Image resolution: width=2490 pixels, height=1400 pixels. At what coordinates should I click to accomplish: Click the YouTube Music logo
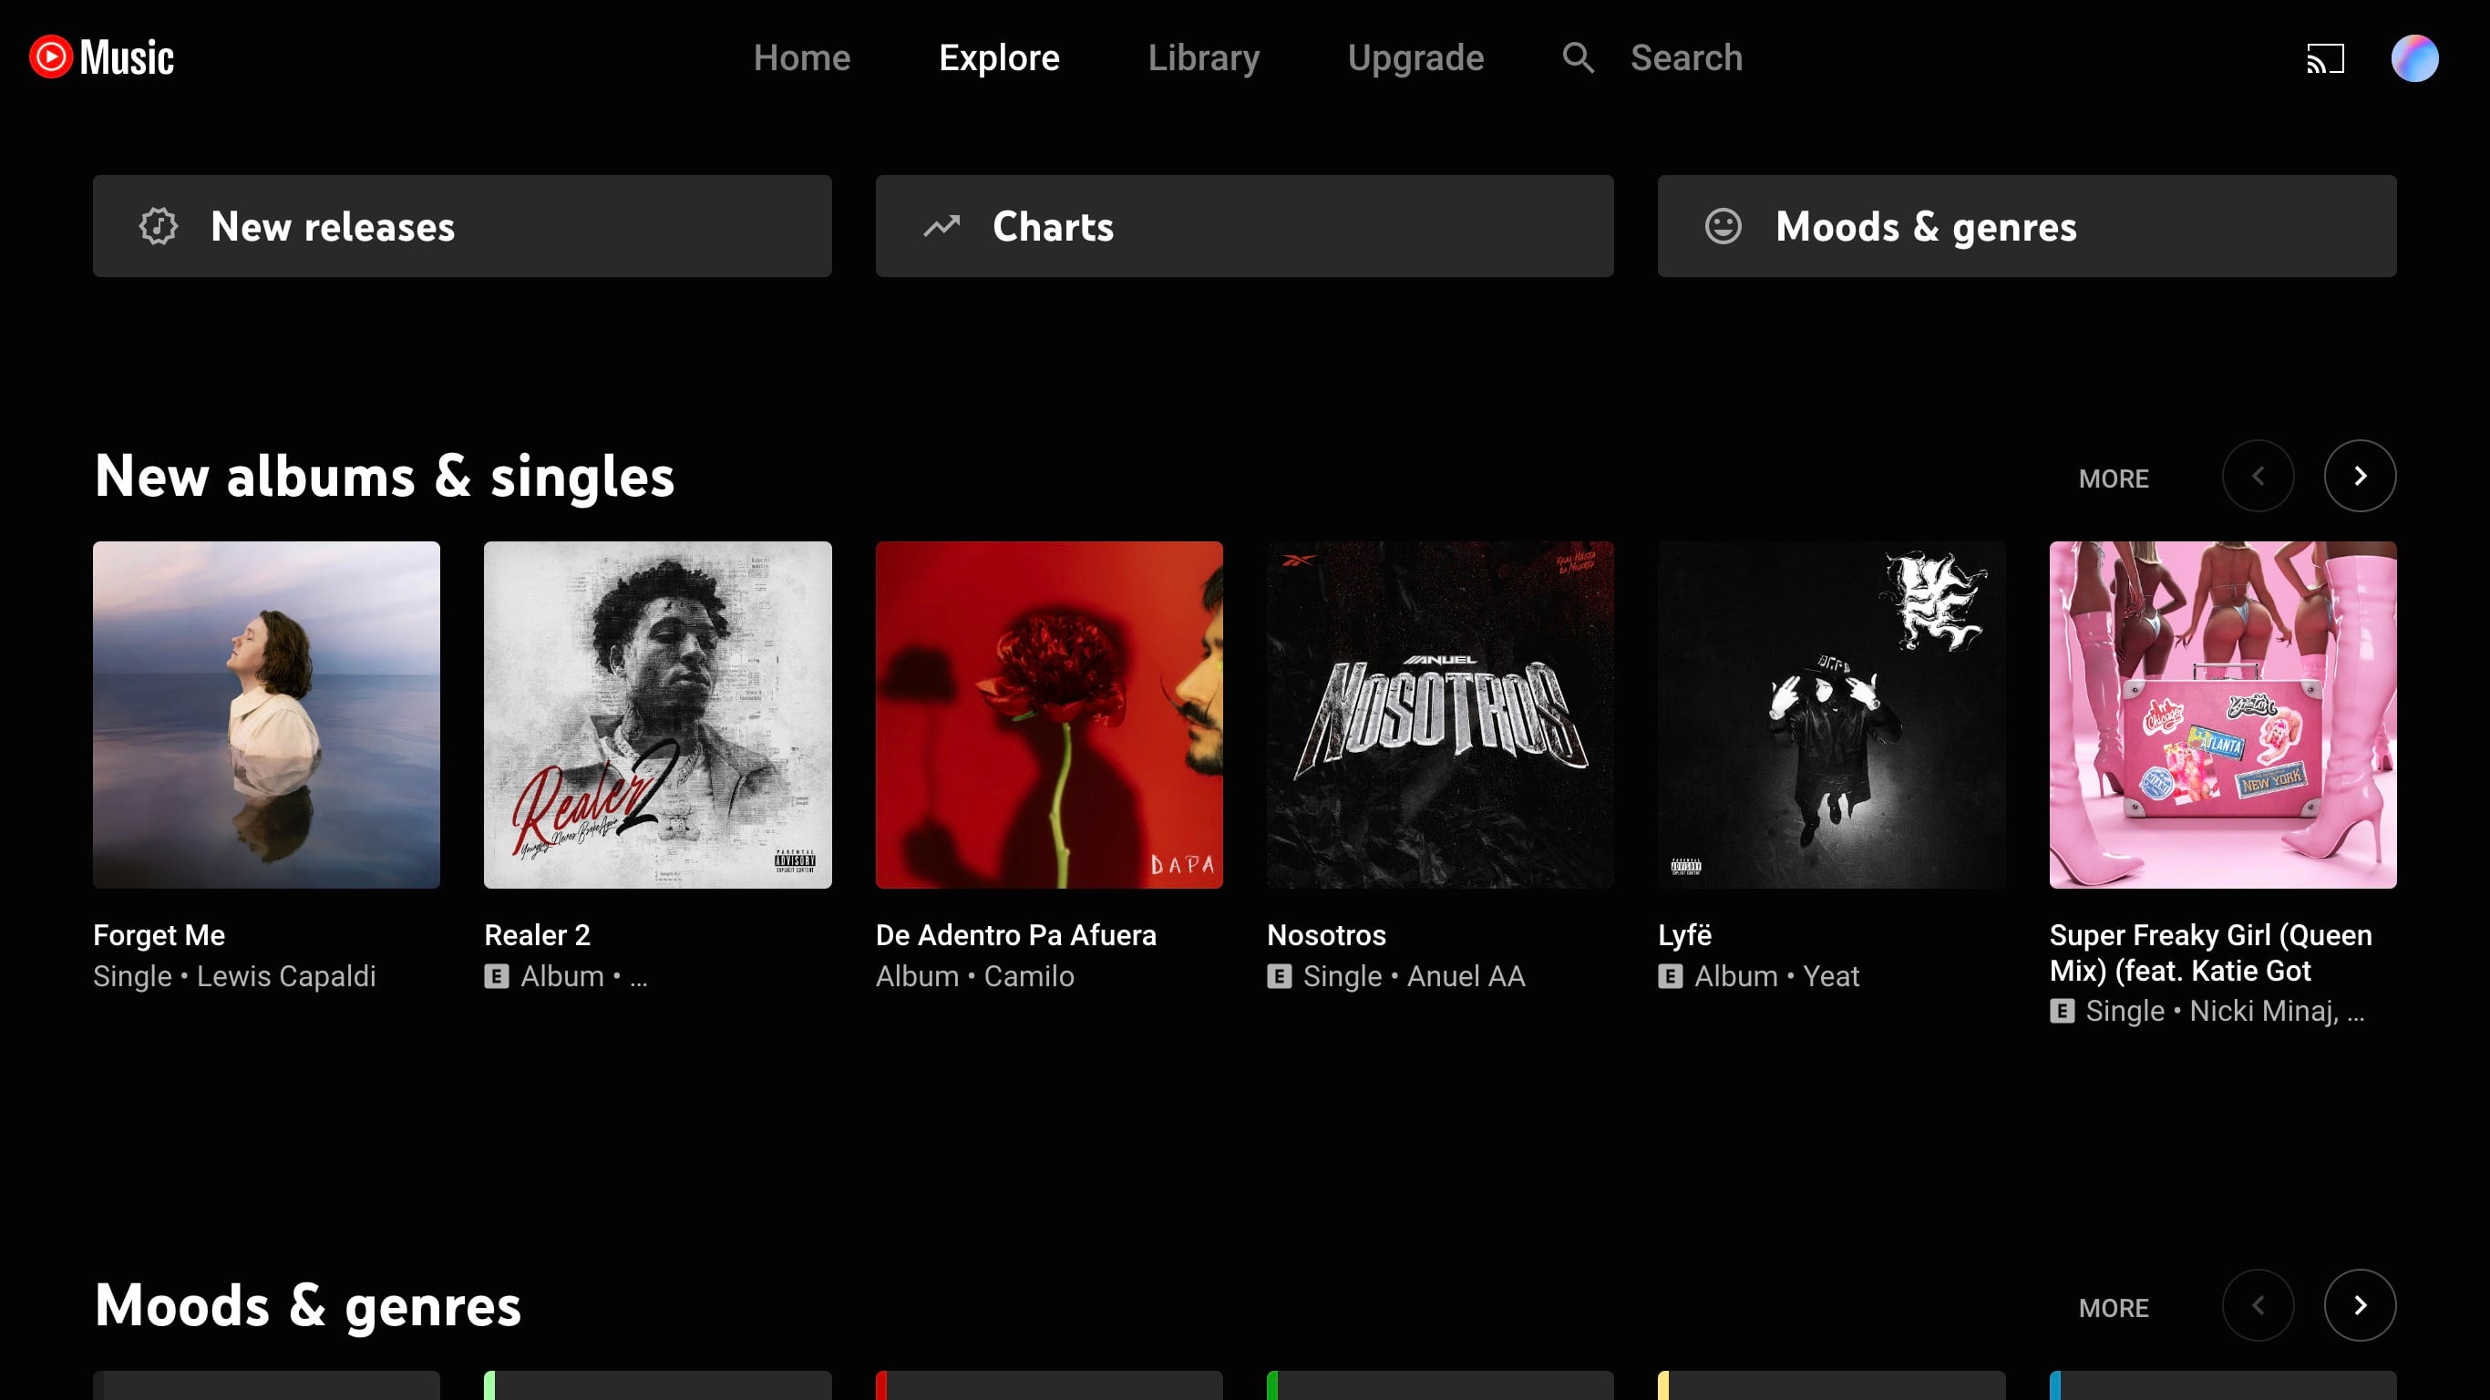[x=101, y=57]
